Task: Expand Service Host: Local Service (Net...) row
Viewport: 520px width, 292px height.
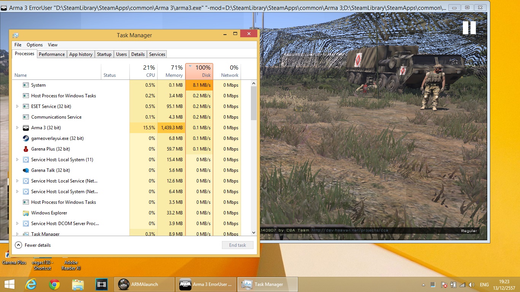Action: pyautogui.click(x=17, y=181)
